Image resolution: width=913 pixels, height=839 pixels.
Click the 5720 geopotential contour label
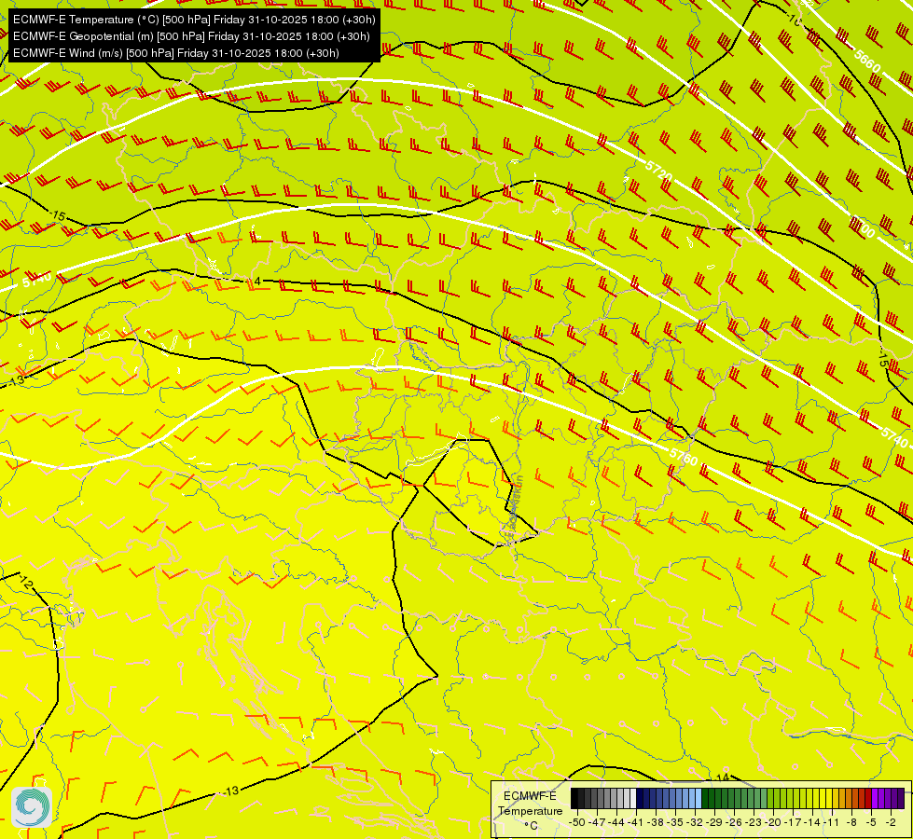tap(659, 171)
